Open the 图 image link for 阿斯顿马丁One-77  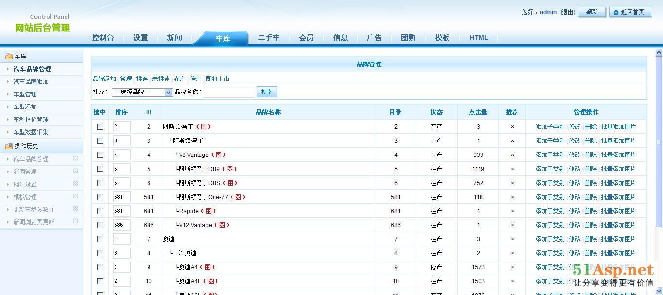(x=238, y=197)
